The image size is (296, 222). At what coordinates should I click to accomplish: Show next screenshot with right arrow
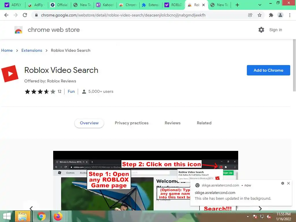tap(260, 208)
